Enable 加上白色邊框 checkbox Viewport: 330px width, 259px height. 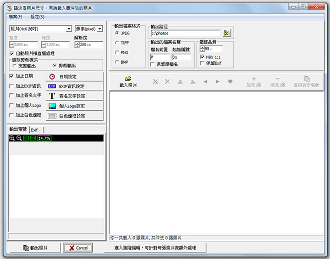12,115
